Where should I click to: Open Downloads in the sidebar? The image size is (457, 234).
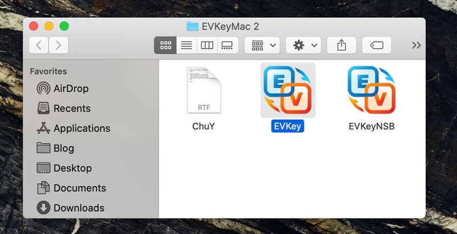tap(70, 208)
